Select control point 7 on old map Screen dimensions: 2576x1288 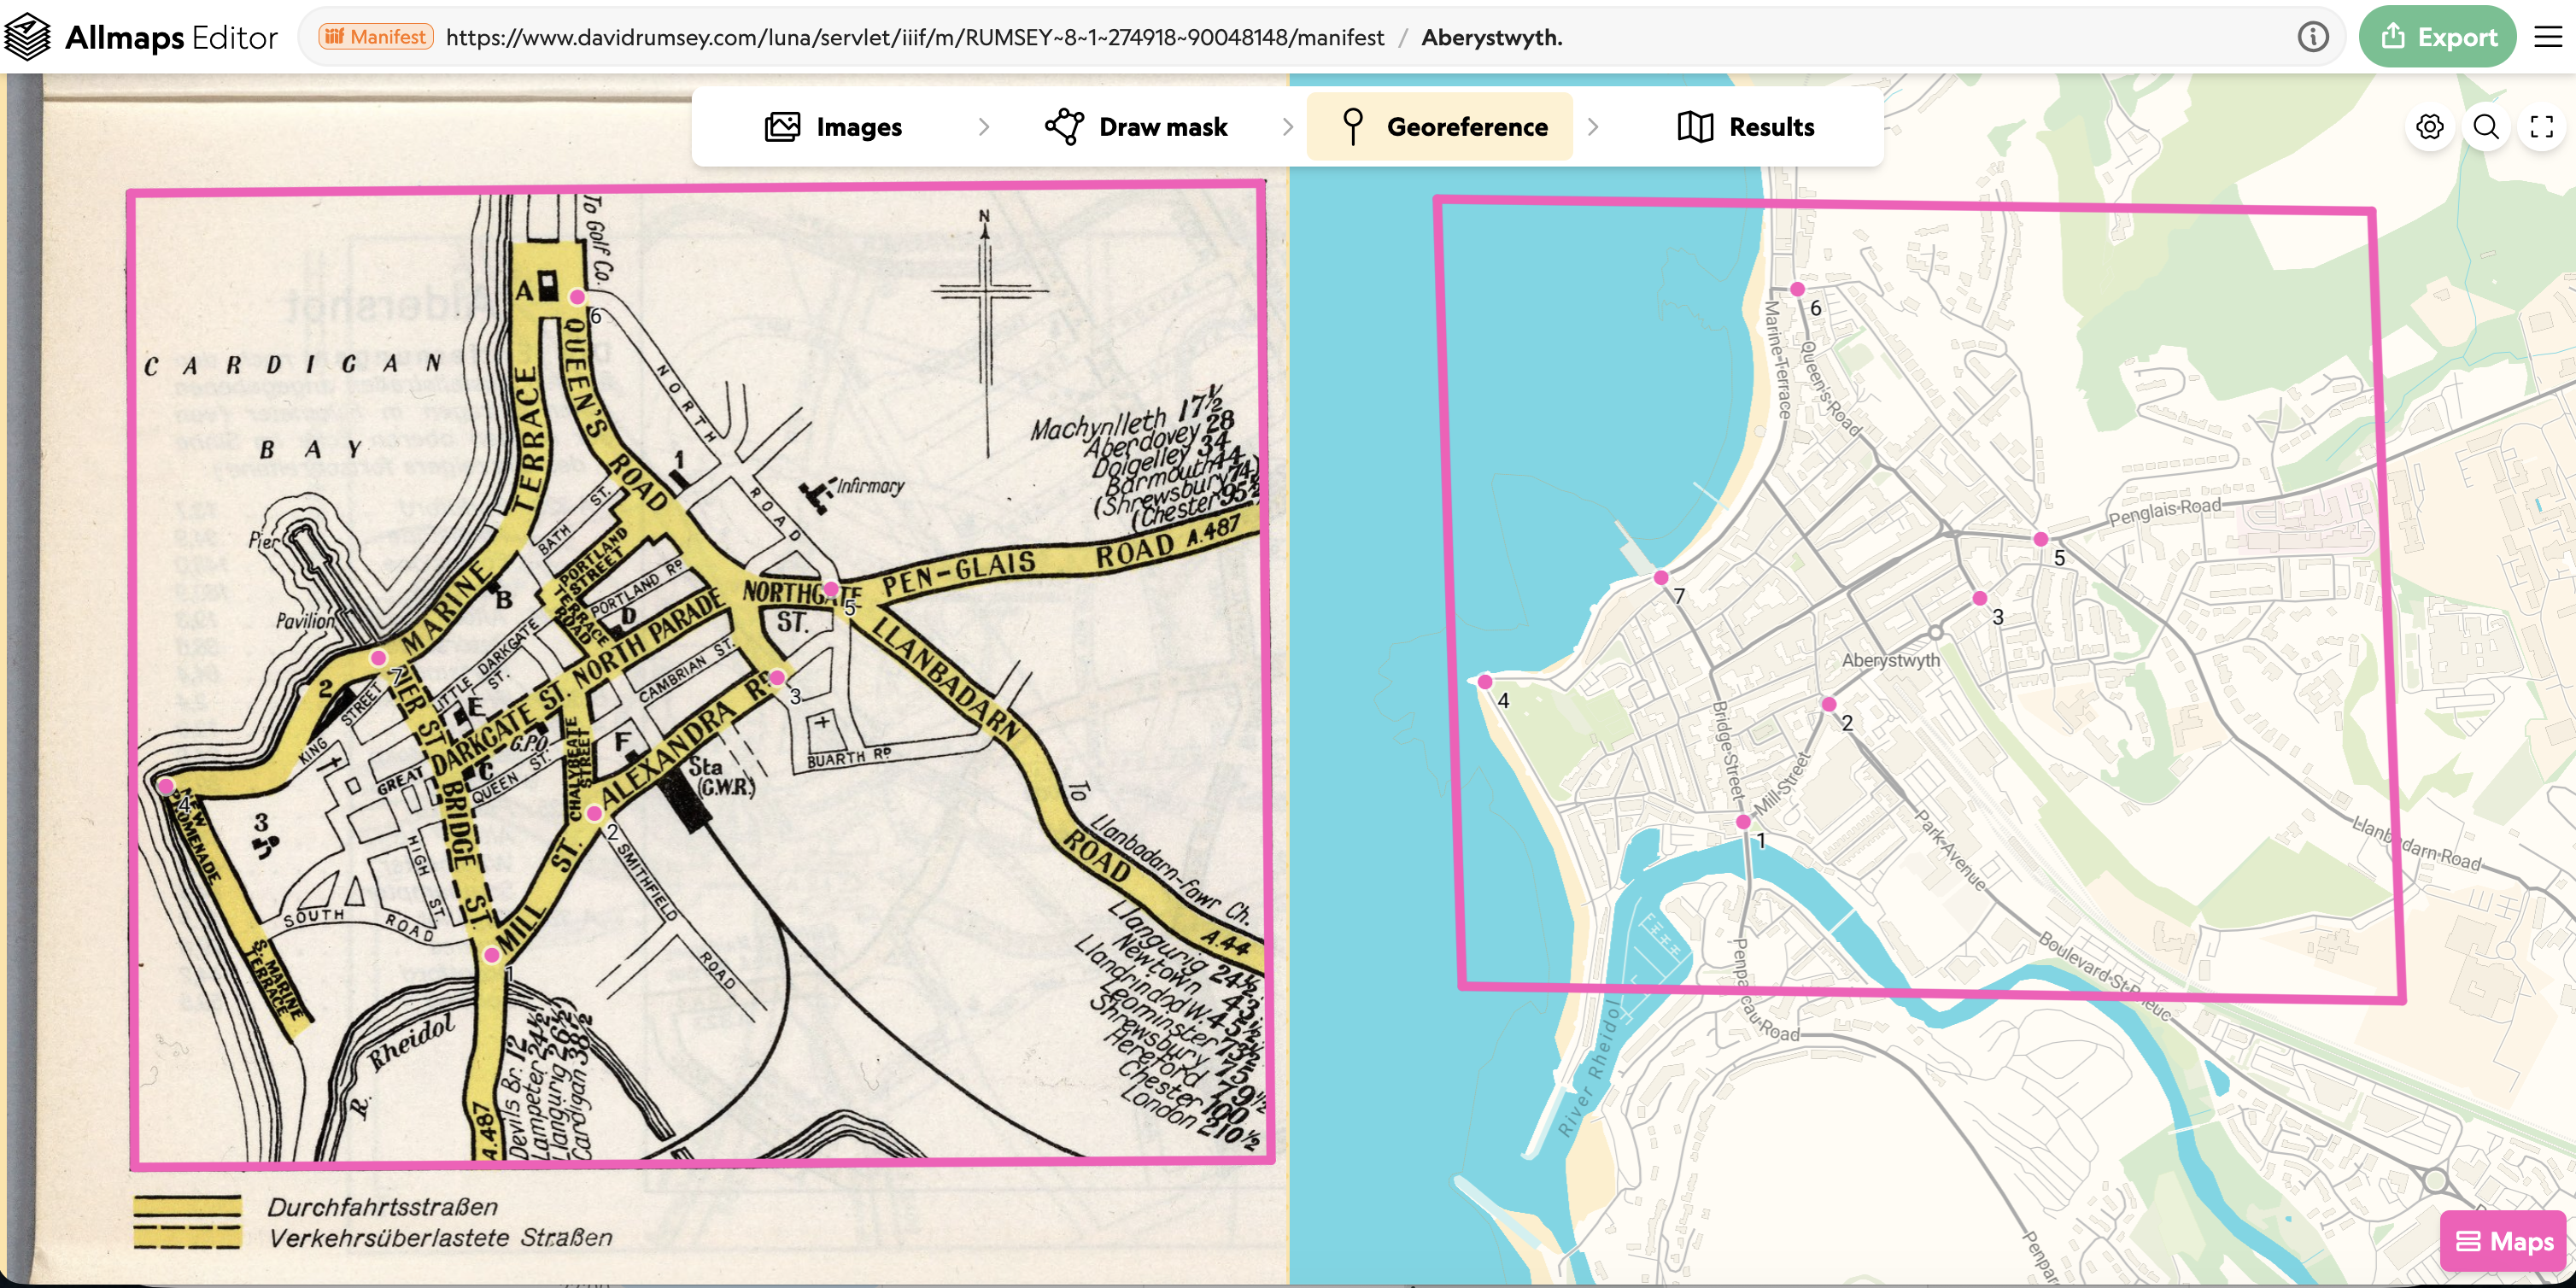tap(378, 658)
